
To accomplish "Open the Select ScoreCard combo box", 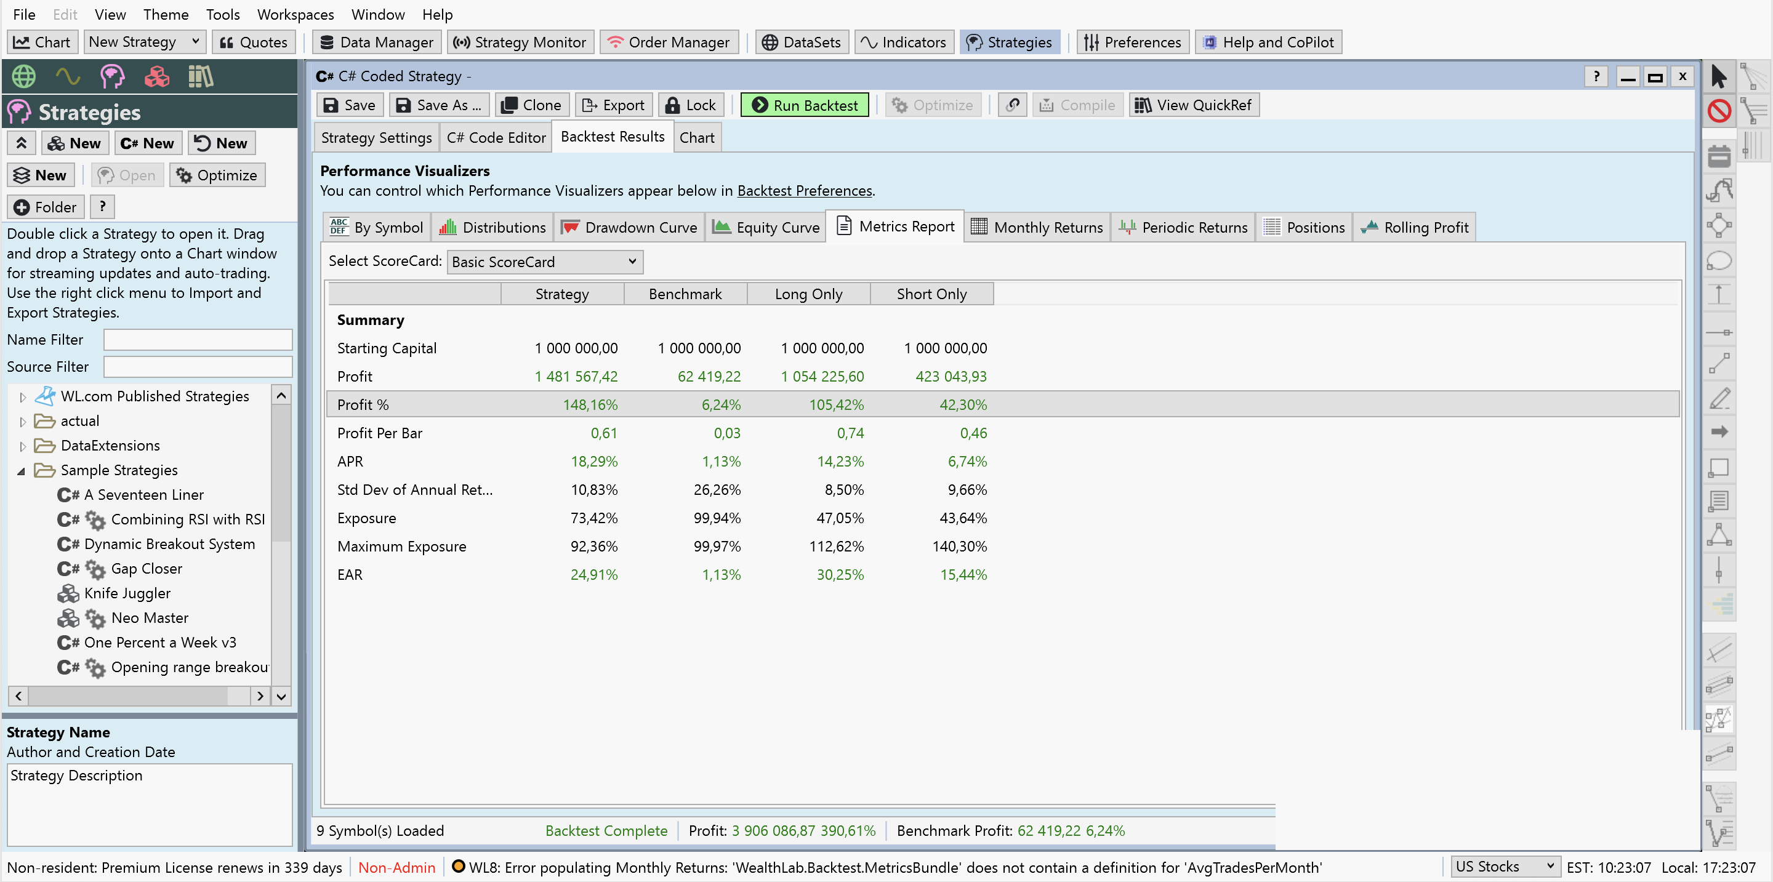I will [544, 262].
